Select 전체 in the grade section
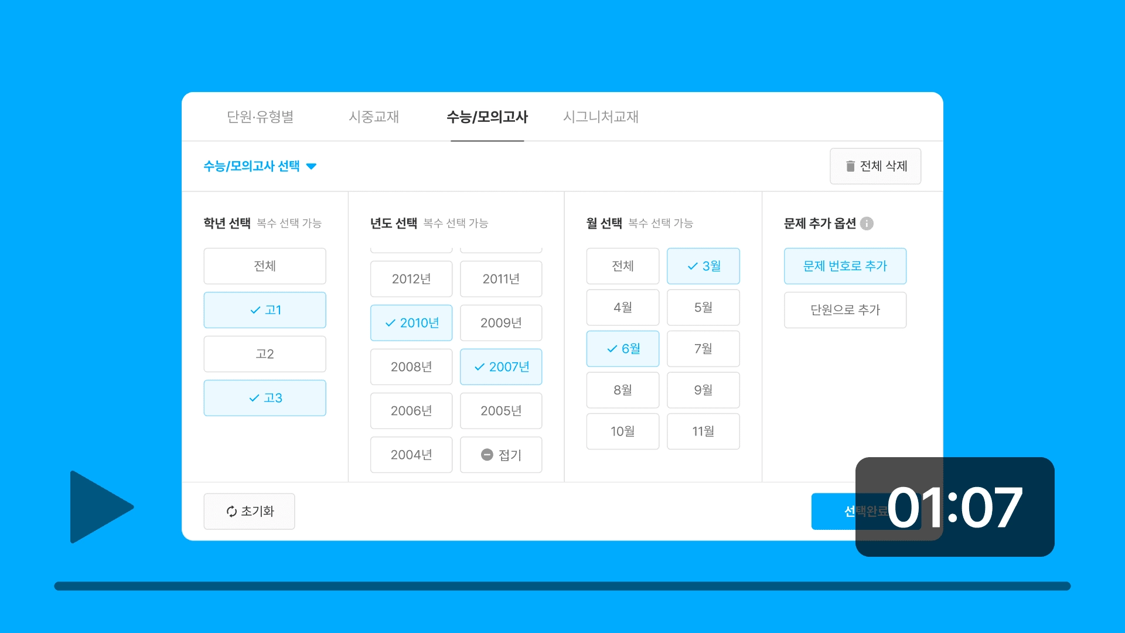Image resolution: width=1125 pixels, height=633 pixels. pos(265,266)
